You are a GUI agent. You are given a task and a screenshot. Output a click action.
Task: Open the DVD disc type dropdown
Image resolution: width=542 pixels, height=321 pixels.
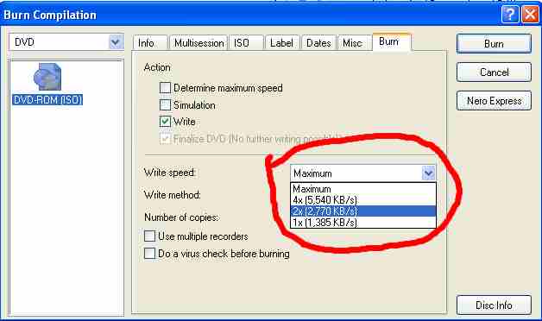click(116, 42)
